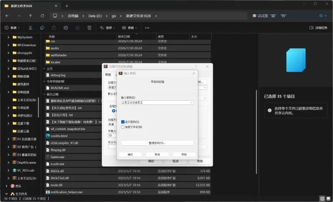
Task: Click the Rename icon in toolbar
Action: tap(66, 28)
